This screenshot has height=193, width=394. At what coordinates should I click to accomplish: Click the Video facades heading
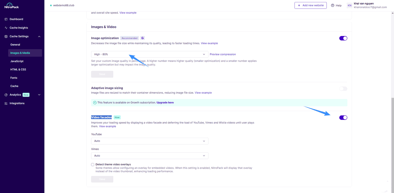coord(101,117)
